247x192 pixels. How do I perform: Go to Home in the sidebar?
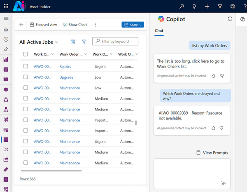[6, 29]
